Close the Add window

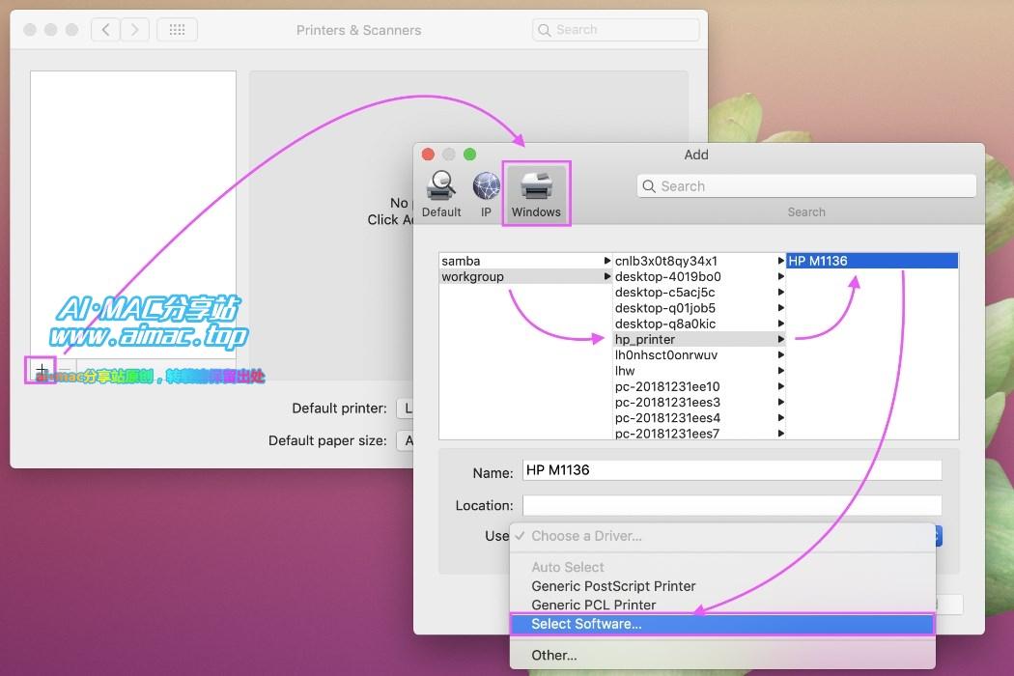[428, 154]
